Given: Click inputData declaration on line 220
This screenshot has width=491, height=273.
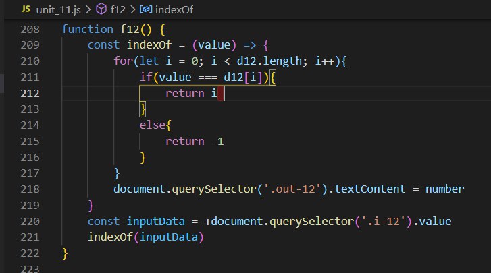Looking at the screenshot, I should [155, 222].
